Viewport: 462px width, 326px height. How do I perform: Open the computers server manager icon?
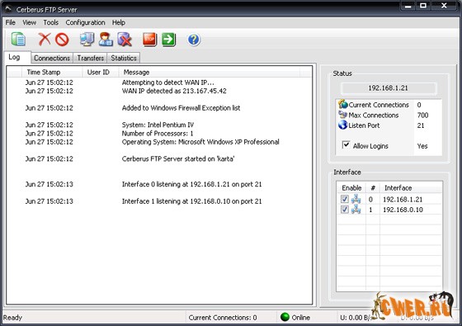point(87,40)
